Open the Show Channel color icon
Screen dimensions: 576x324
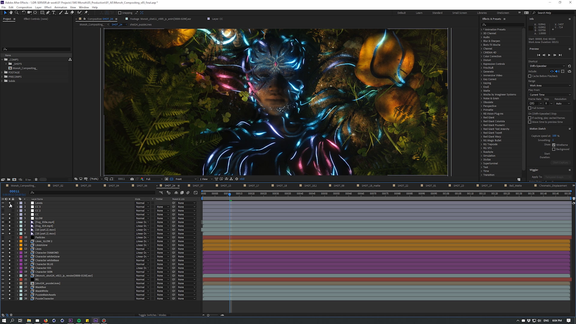point(142,179)
